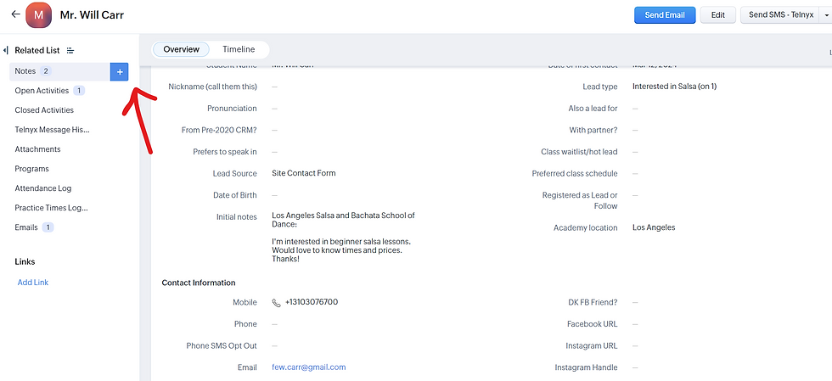
Task: Switch to the Overview tab
Action: click(182, 49)
